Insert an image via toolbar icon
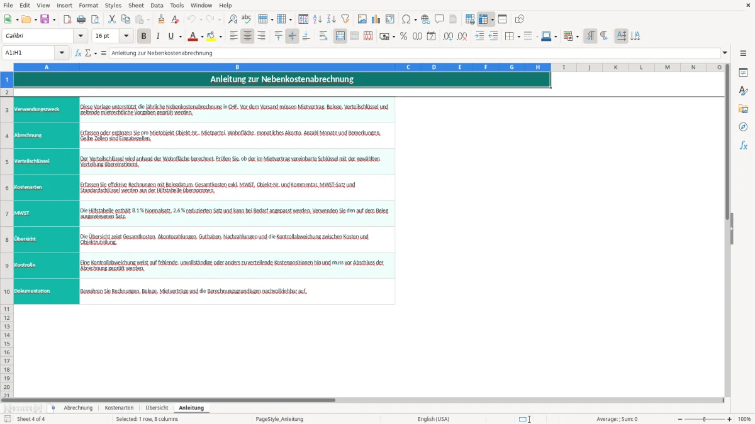 (x=362, y=19)
